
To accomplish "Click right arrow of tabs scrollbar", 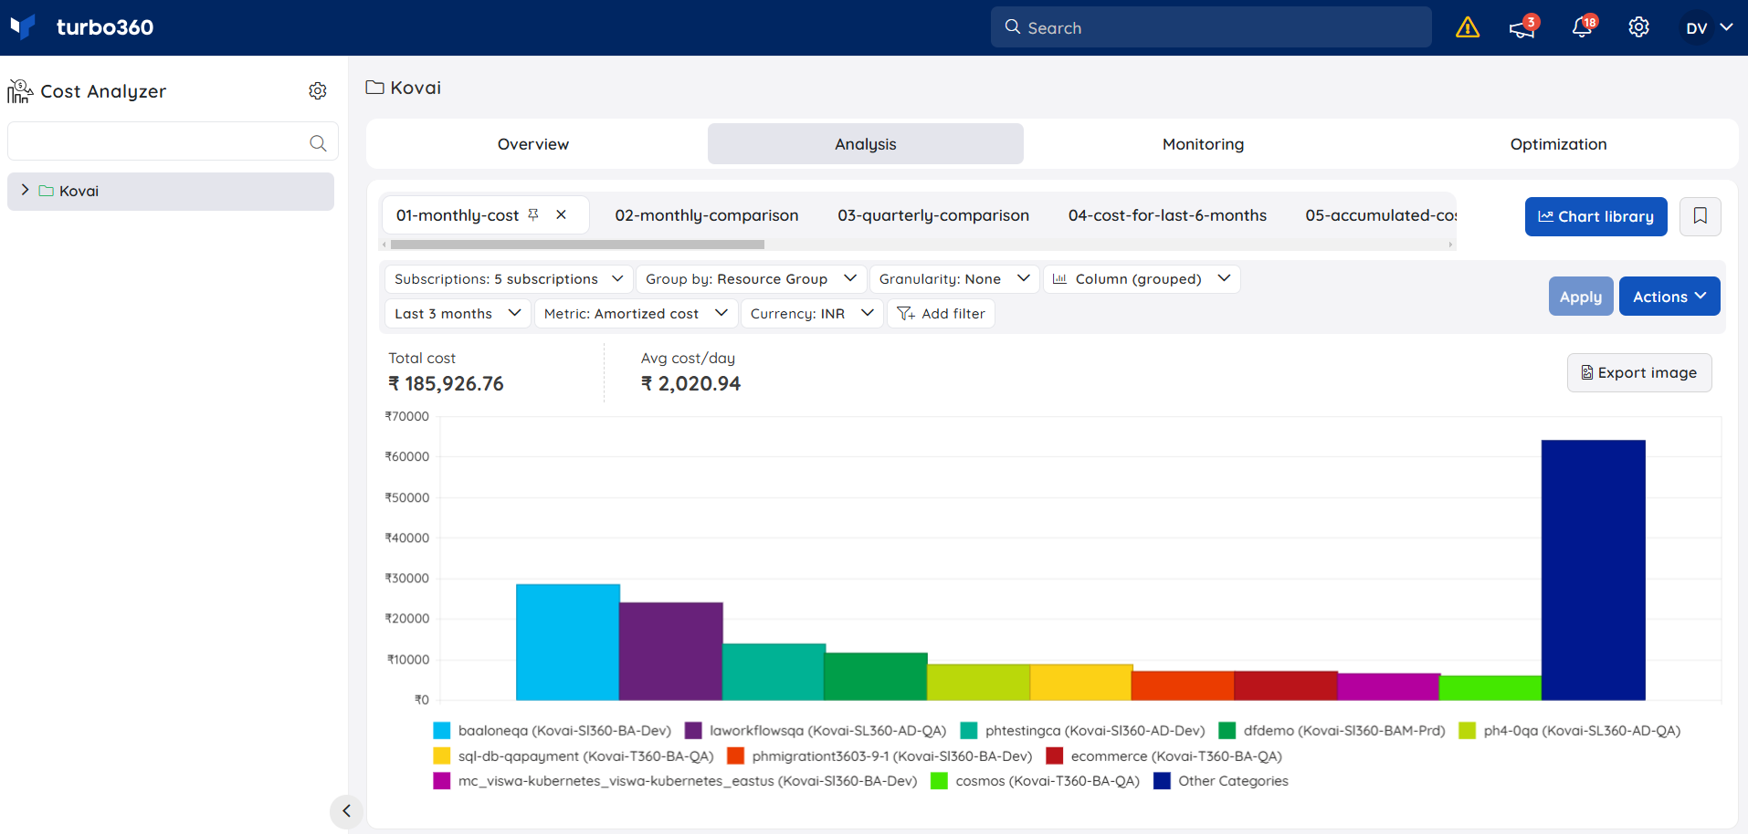I will coord(1450,245).
